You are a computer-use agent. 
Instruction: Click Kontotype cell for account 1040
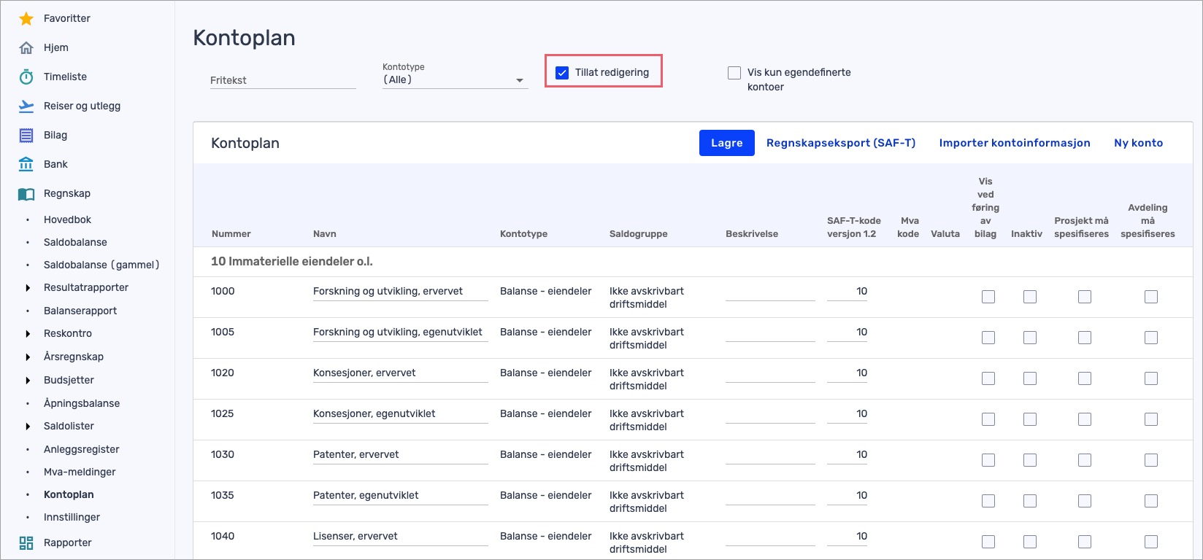click(545, 536)
